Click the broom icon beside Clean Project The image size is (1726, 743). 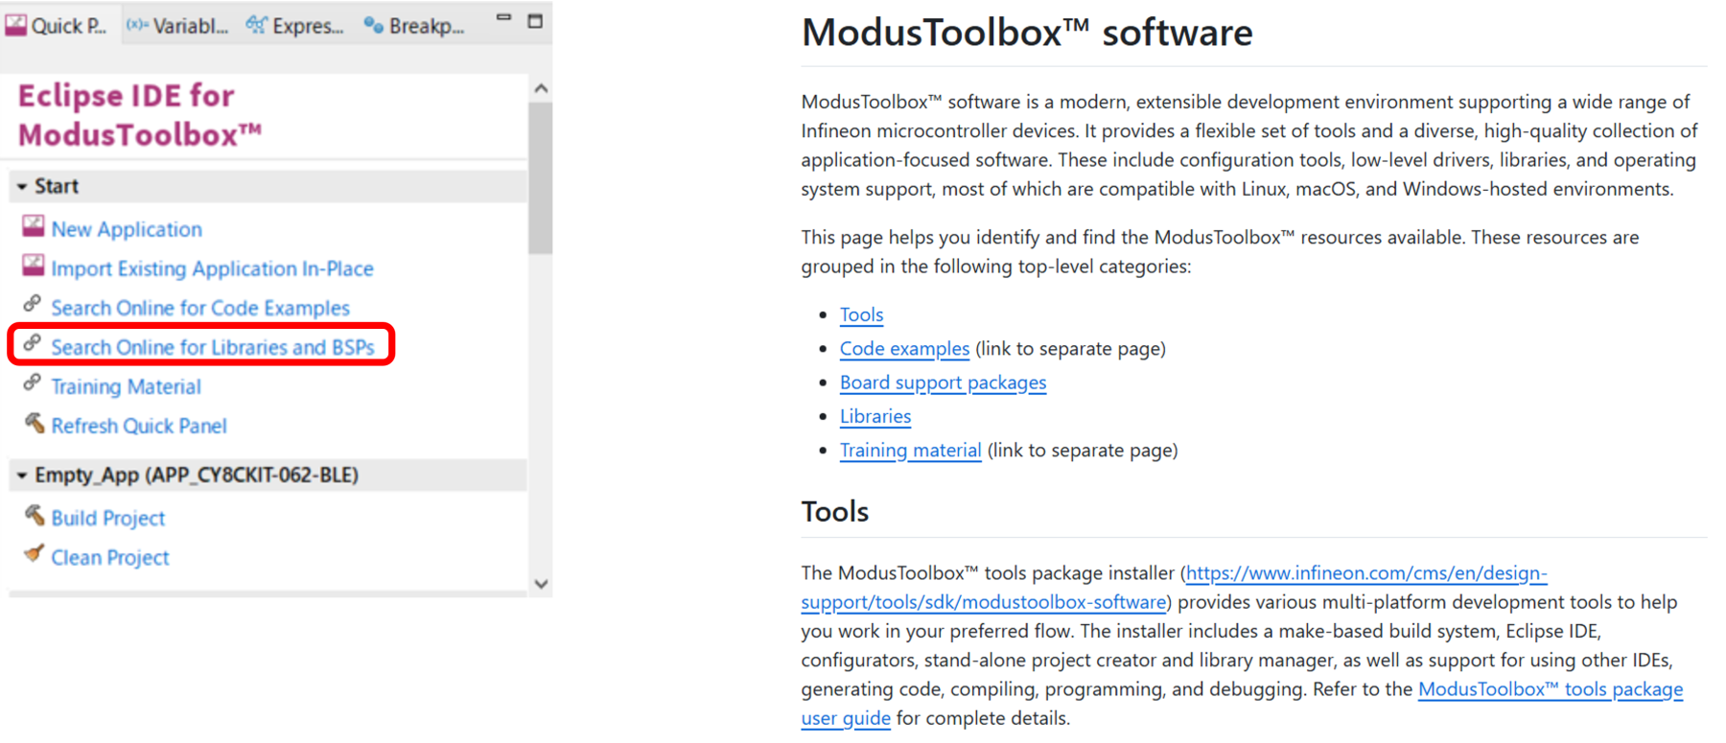[35, 554]
